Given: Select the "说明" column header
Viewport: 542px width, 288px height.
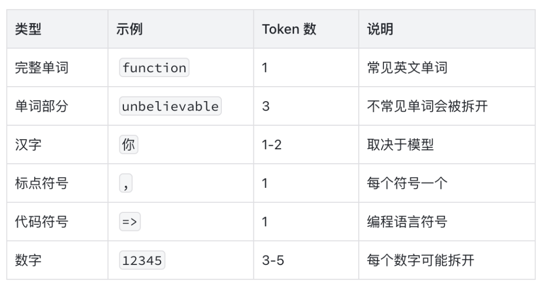Looking at the screenshot, I should click(x=380, y=29).
